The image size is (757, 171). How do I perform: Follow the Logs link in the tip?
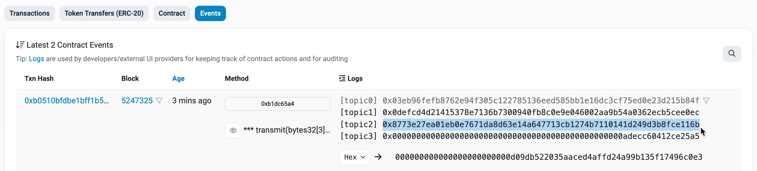point(36,59)
